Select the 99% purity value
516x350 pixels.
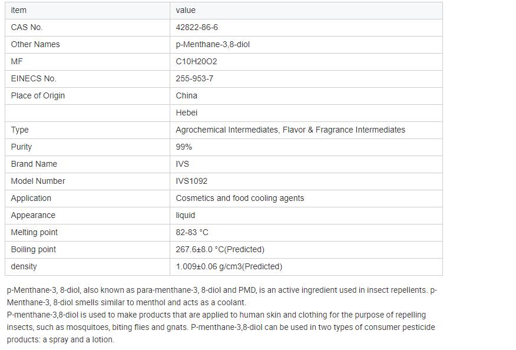(184, 147)
